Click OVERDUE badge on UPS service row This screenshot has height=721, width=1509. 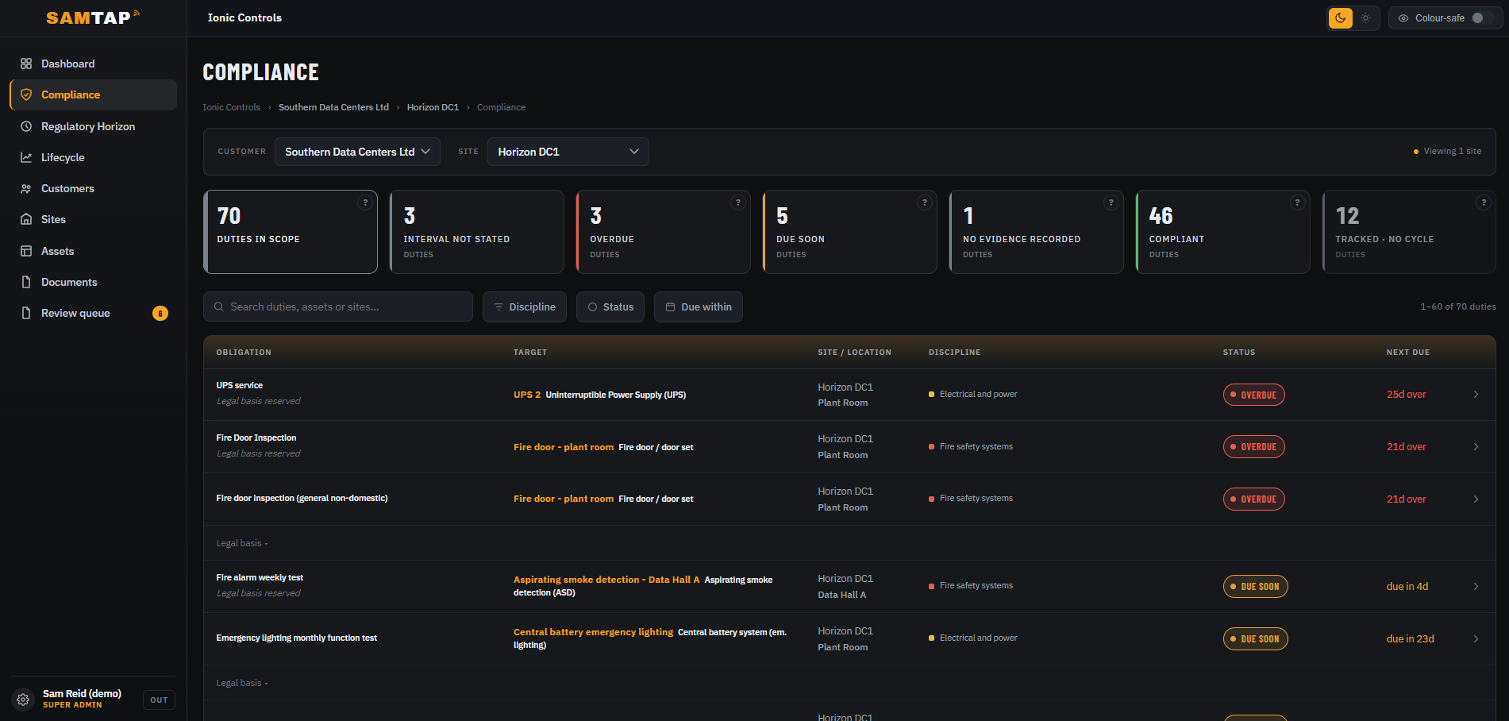1254,395
